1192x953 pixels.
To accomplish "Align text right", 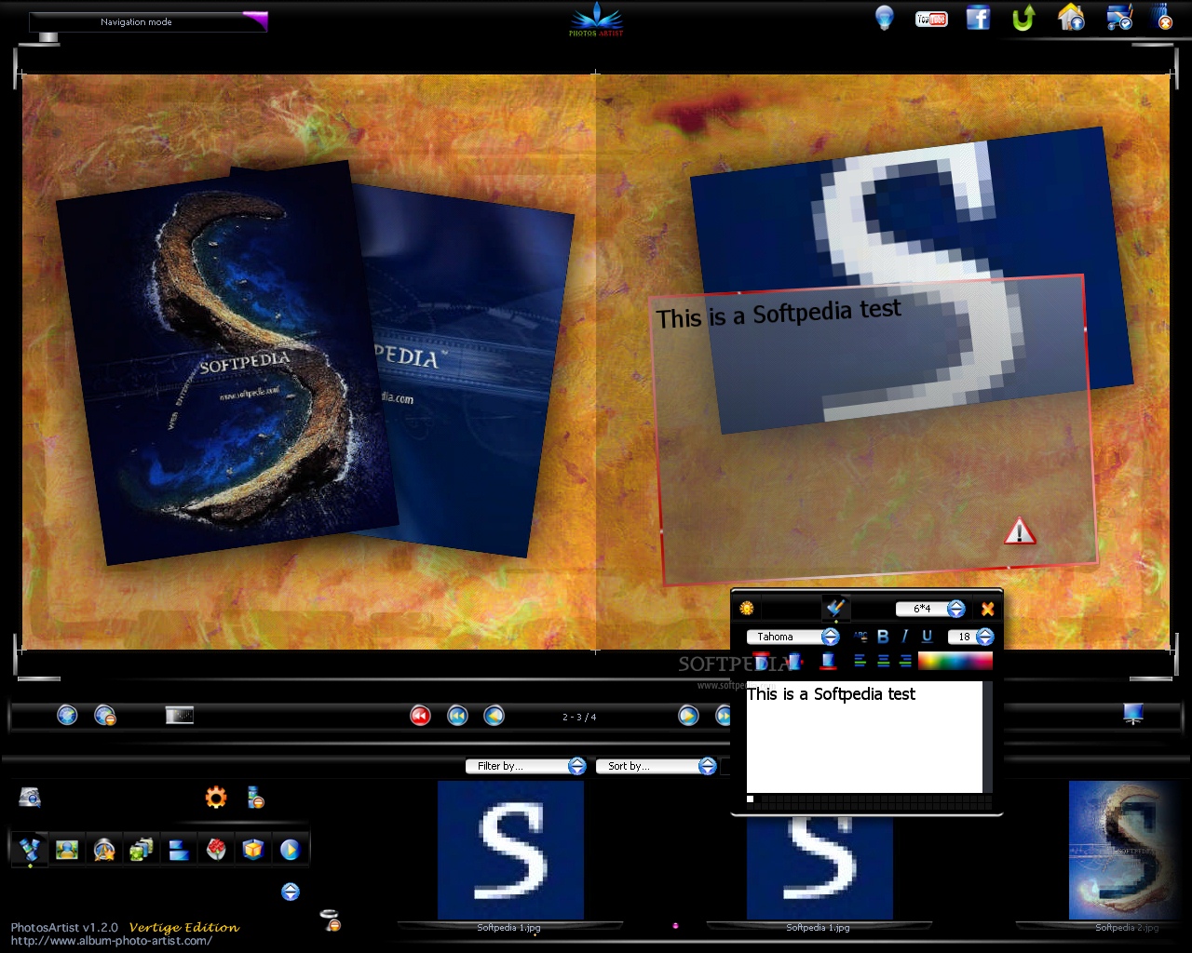I will (905, 661).
